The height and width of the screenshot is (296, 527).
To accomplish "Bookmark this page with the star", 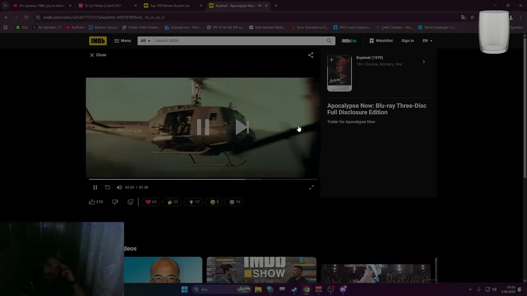I will click(472, 17).
